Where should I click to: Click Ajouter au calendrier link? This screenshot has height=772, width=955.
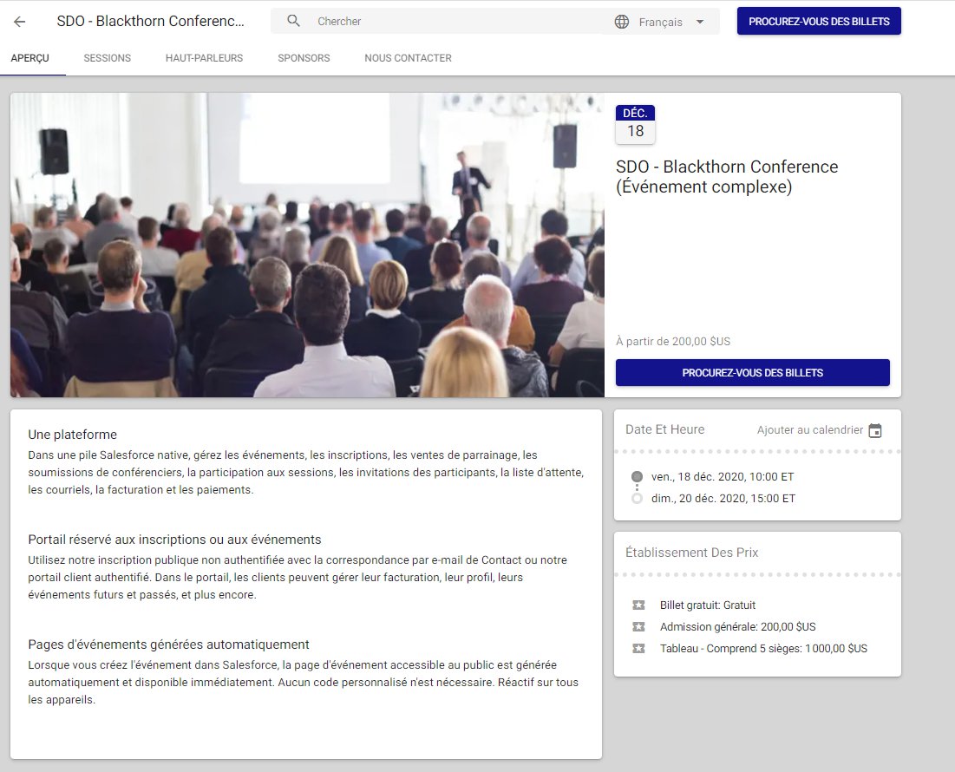(810, 430)
